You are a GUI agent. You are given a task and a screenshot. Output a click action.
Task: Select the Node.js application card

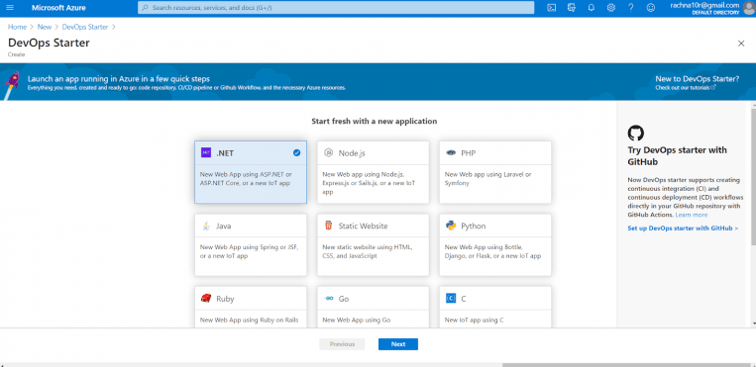[373, 172]
